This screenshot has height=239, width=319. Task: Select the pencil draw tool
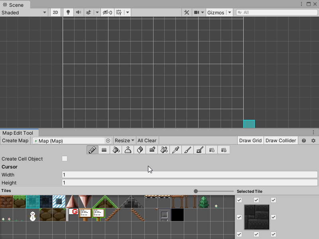tap(93, 150)
